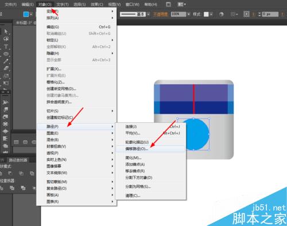Expand the 锁定(L) submenu arrow
The image size is (287, 226).
tap(113, 40)
